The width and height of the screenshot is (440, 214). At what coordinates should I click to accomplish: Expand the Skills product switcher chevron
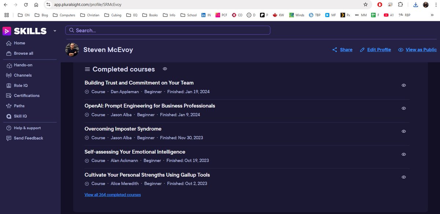55,31
